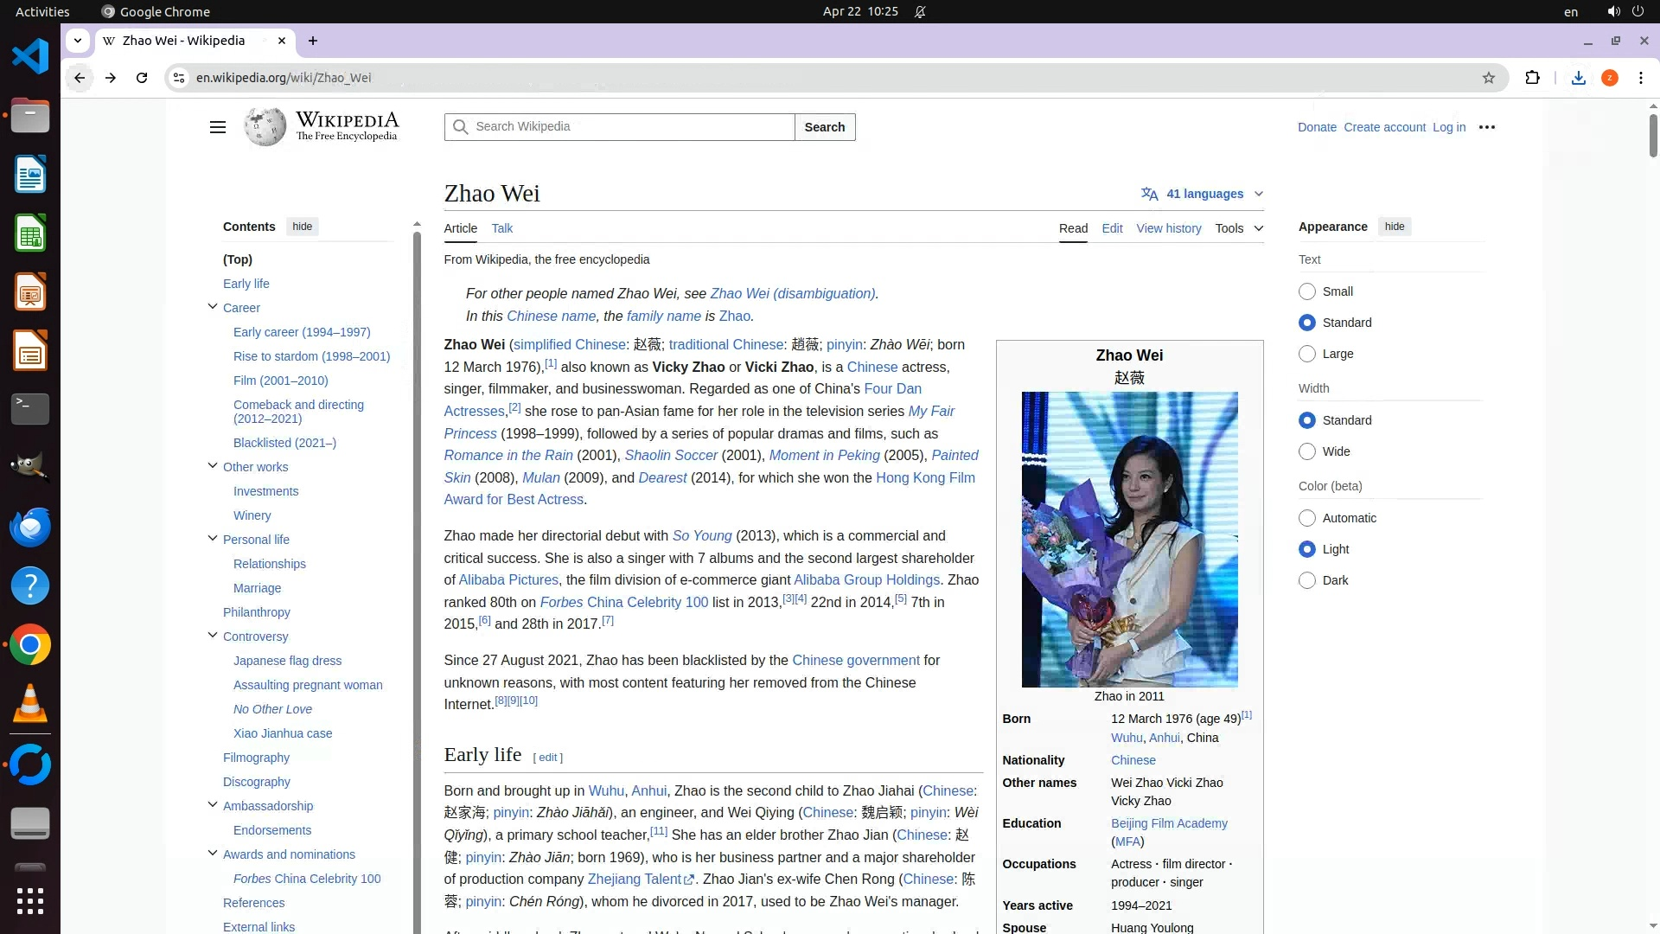Screen dimensions: 1660x934
Task: Click the Search button
Action: click(824, 127)
